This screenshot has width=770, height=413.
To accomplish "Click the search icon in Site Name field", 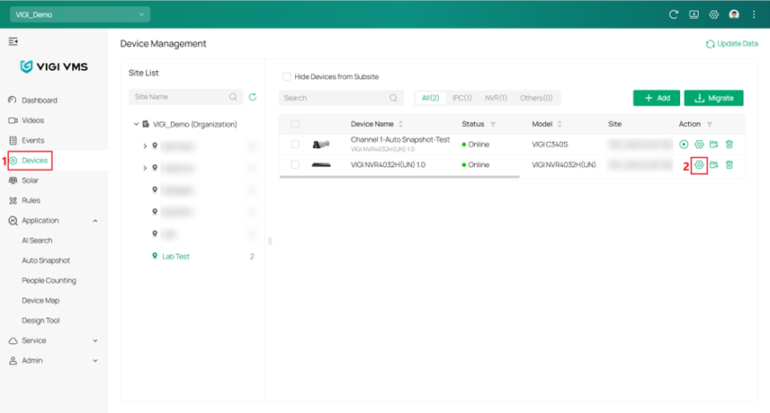I will [233, 97].
